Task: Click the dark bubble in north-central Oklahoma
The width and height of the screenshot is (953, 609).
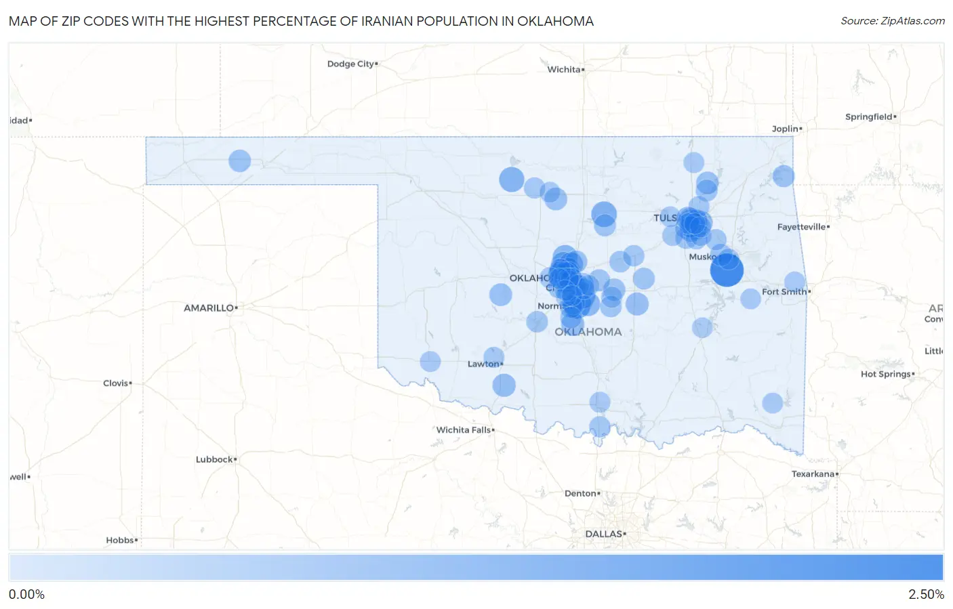Action: click(512, 180)
